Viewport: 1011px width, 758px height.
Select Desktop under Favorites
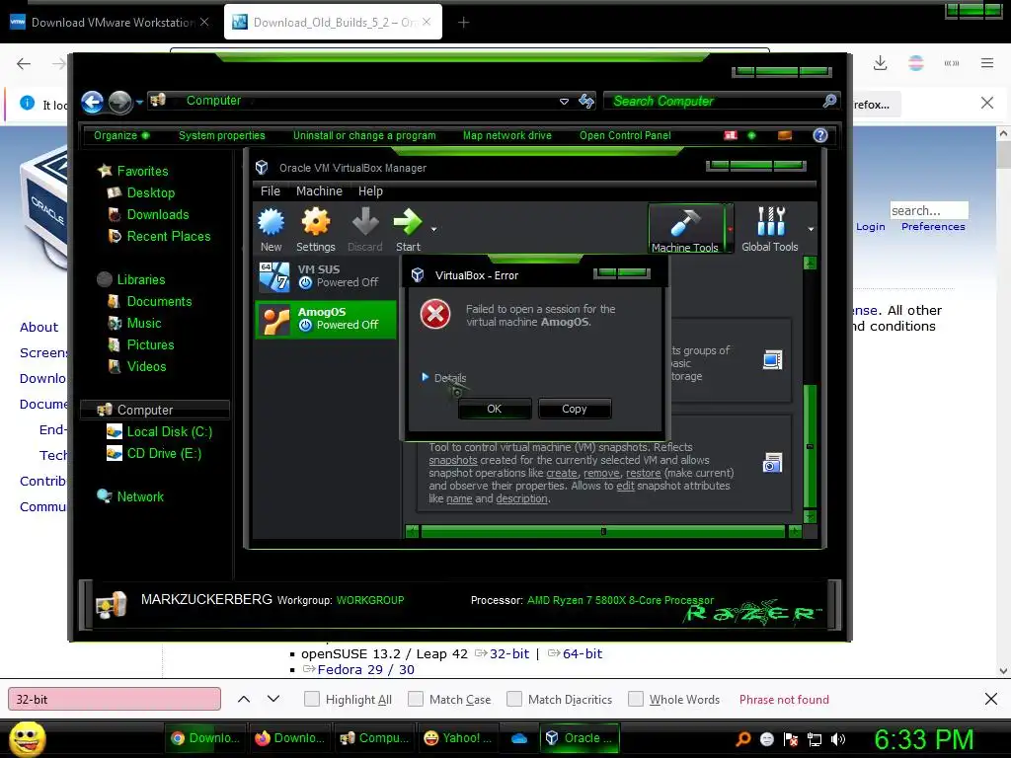coord(151,192)
